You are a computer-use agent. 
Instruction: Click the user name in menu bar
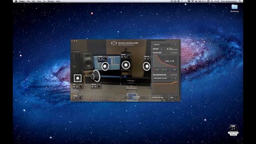[x=228, y=1]
